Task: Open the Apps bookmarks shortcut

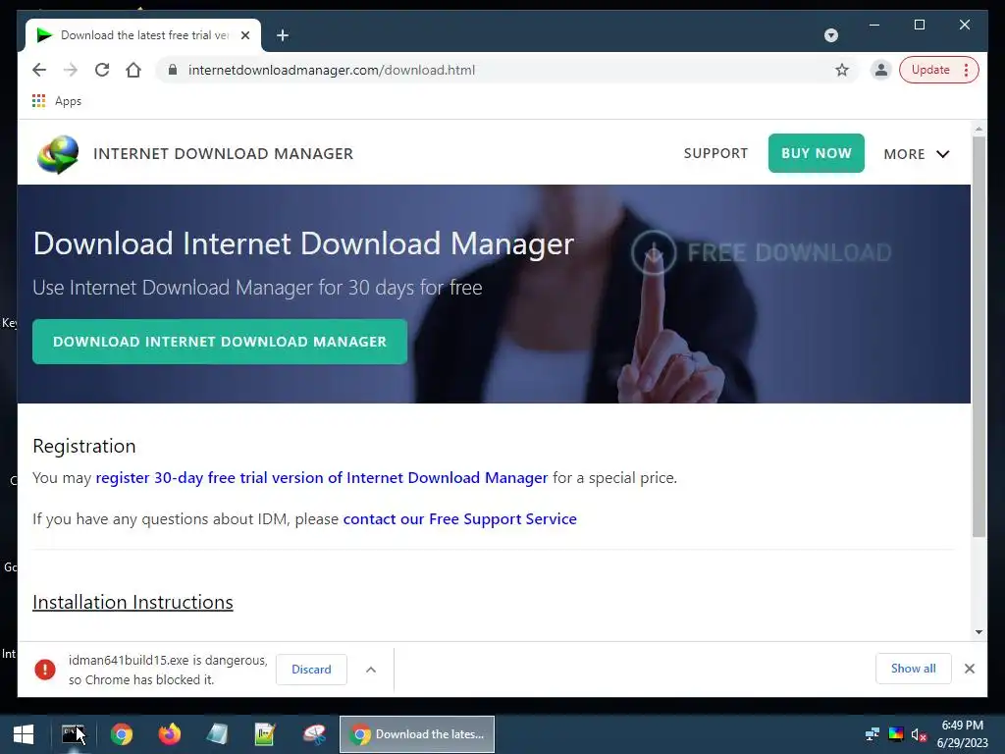Action: click(x=57, y=101)
